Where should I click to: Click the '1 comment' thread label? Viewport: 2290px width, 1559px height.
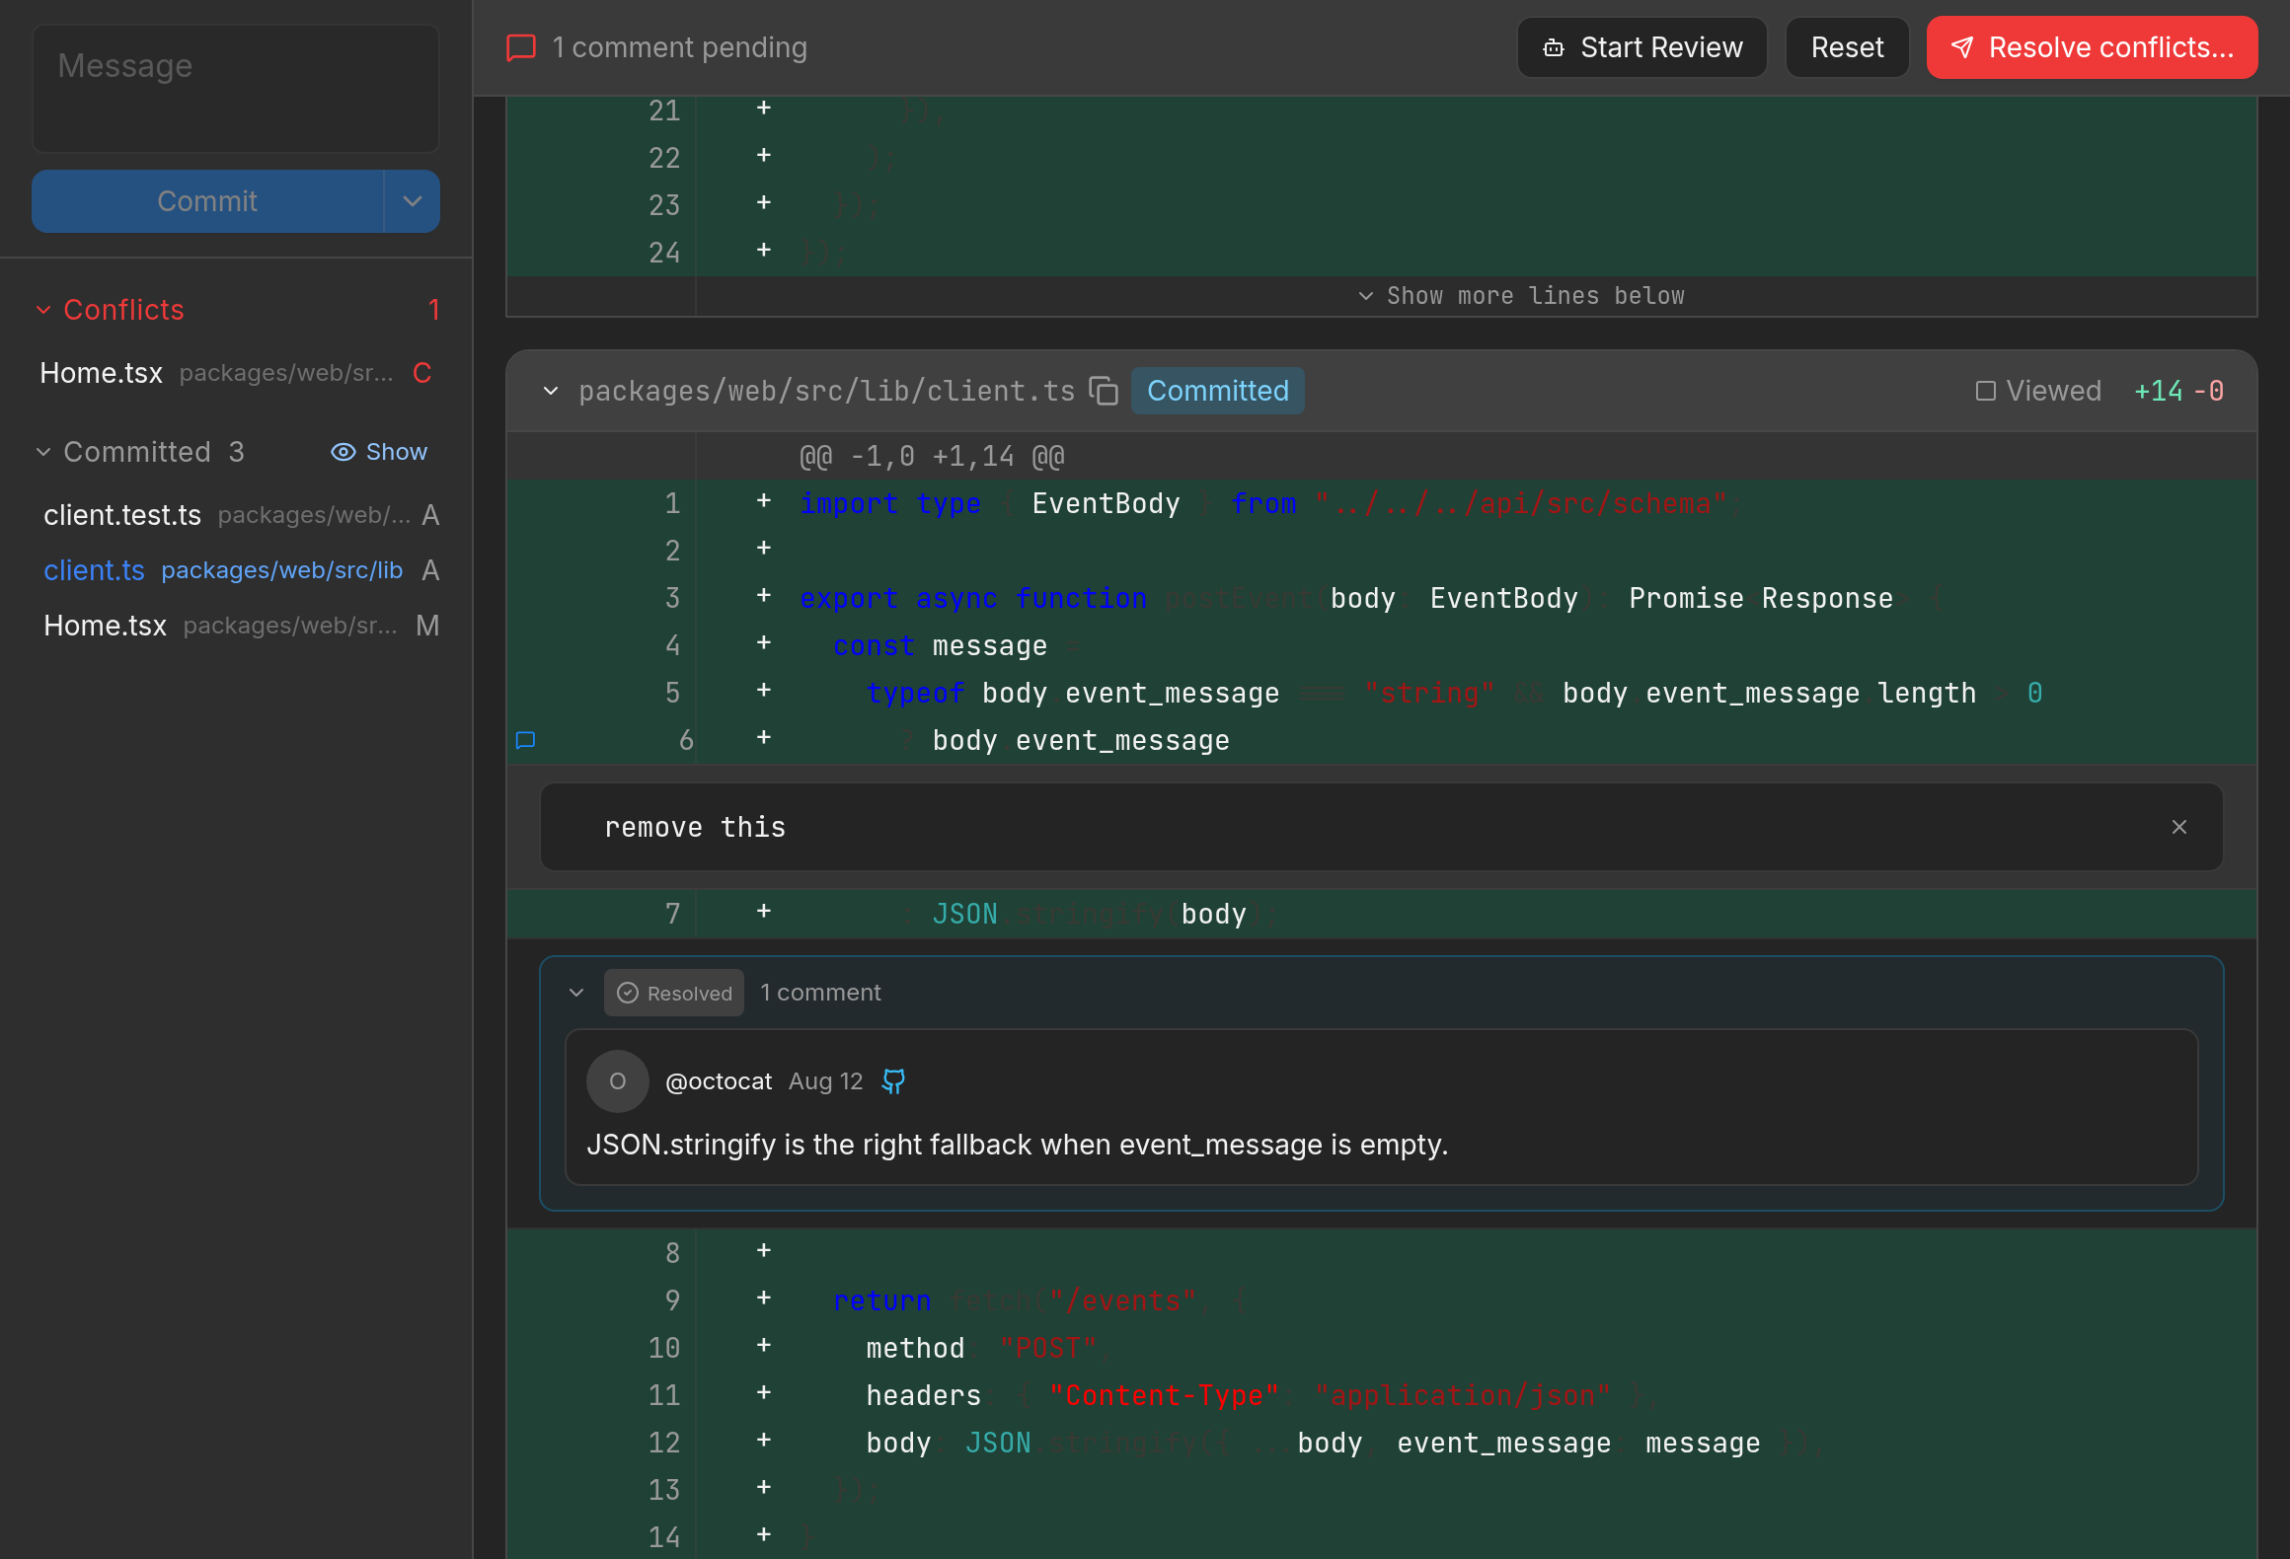820,993
